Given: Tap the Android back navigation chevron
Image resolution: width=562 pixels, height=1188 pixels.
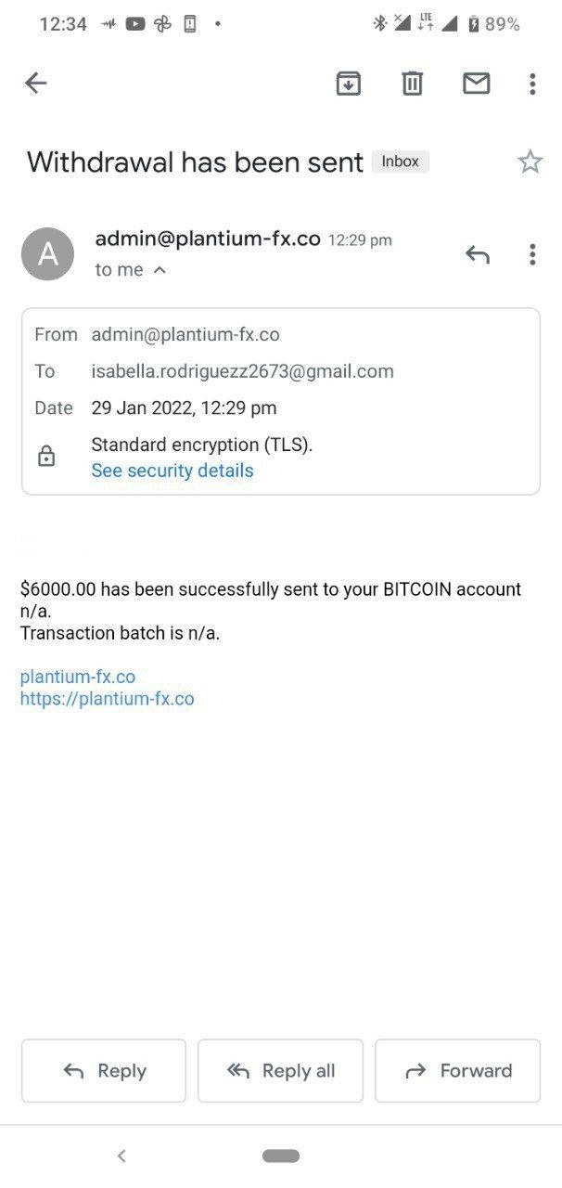Looking at the screenshot, I should click(121, 1156).
